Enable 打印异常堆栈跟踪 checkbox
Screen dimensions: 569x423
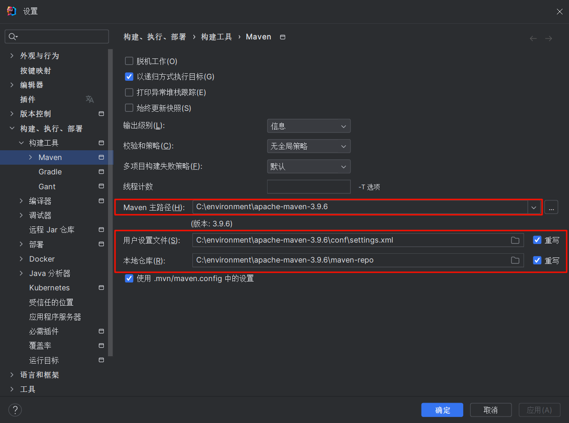click(129, 92)
